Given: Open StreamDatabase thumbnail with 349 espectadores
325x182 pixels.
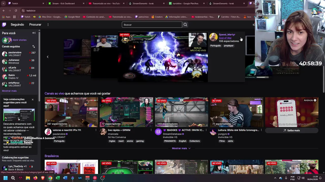Looking at the screenshot, I should pyautogui.click(x=181, y=112).
